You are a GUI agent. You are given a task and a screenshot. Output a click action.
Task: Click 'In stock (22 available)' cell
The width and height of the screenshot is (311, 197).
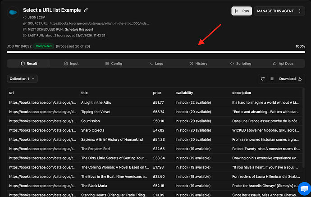tap(193, 103)
